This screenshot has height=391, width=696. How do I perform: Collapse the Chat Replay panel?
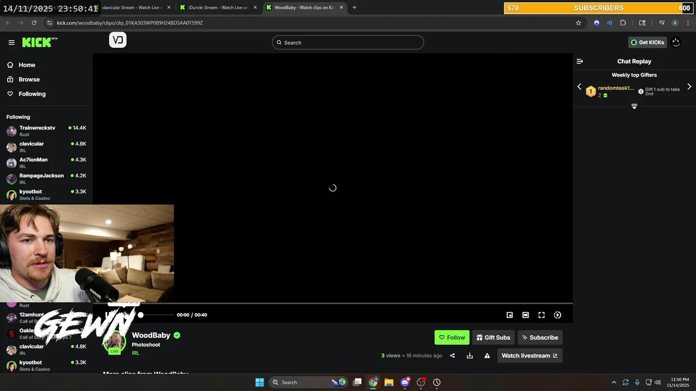pos(580,61)
